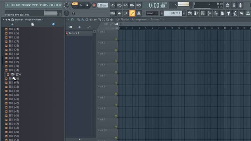The height and width of the screenshot is (141, 251).
Task: Click the audio editor scissors icon
Action: [x=234, y=5]
